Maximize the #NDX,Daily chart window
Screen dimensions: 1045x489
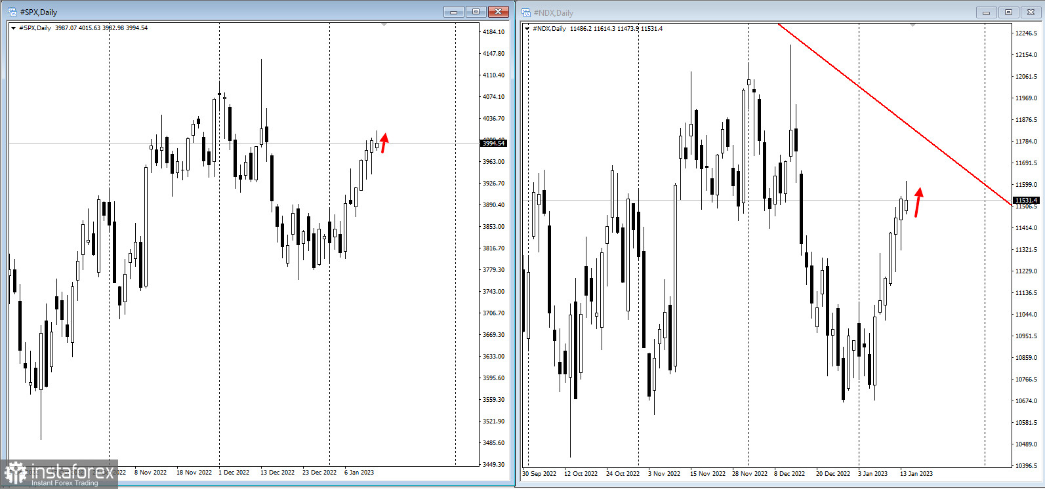(x=1009, y=12)
